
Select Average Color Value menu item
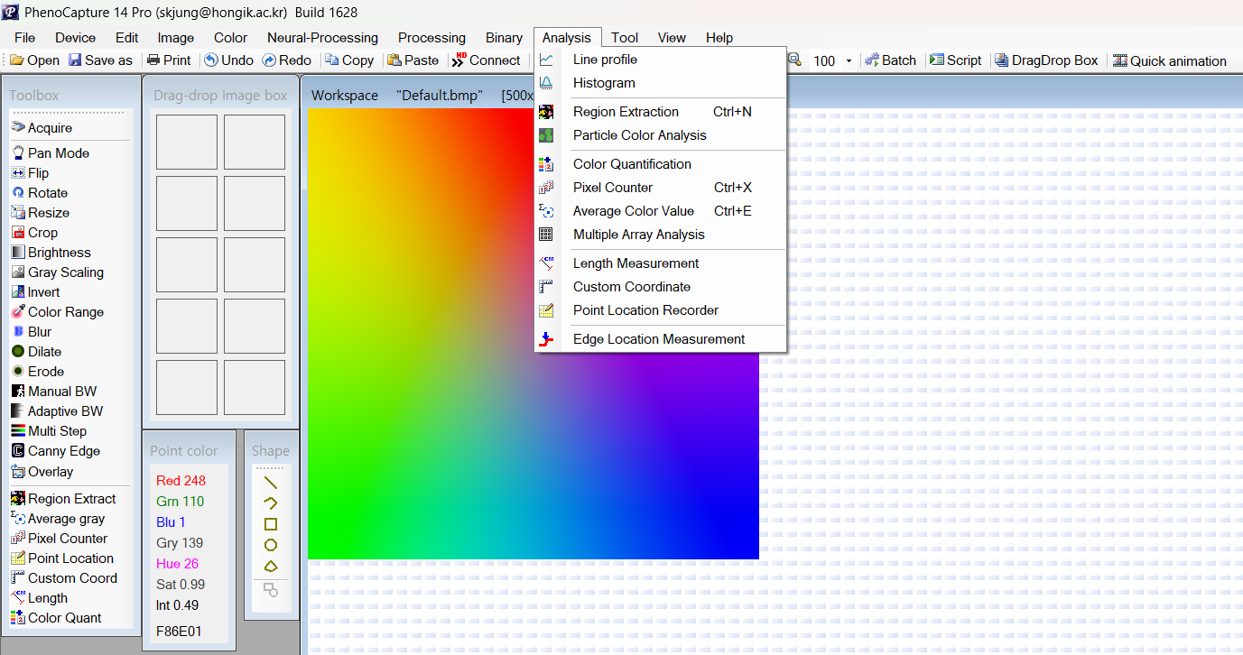(x=661, y=211)
